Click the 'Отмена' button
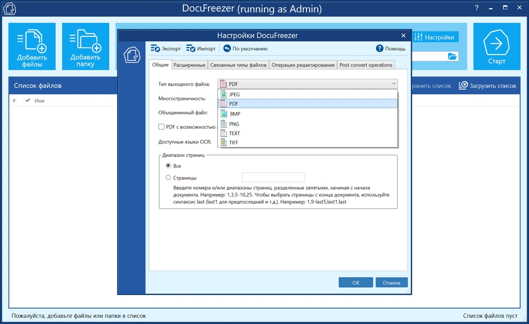 click(x=391, y=283)
